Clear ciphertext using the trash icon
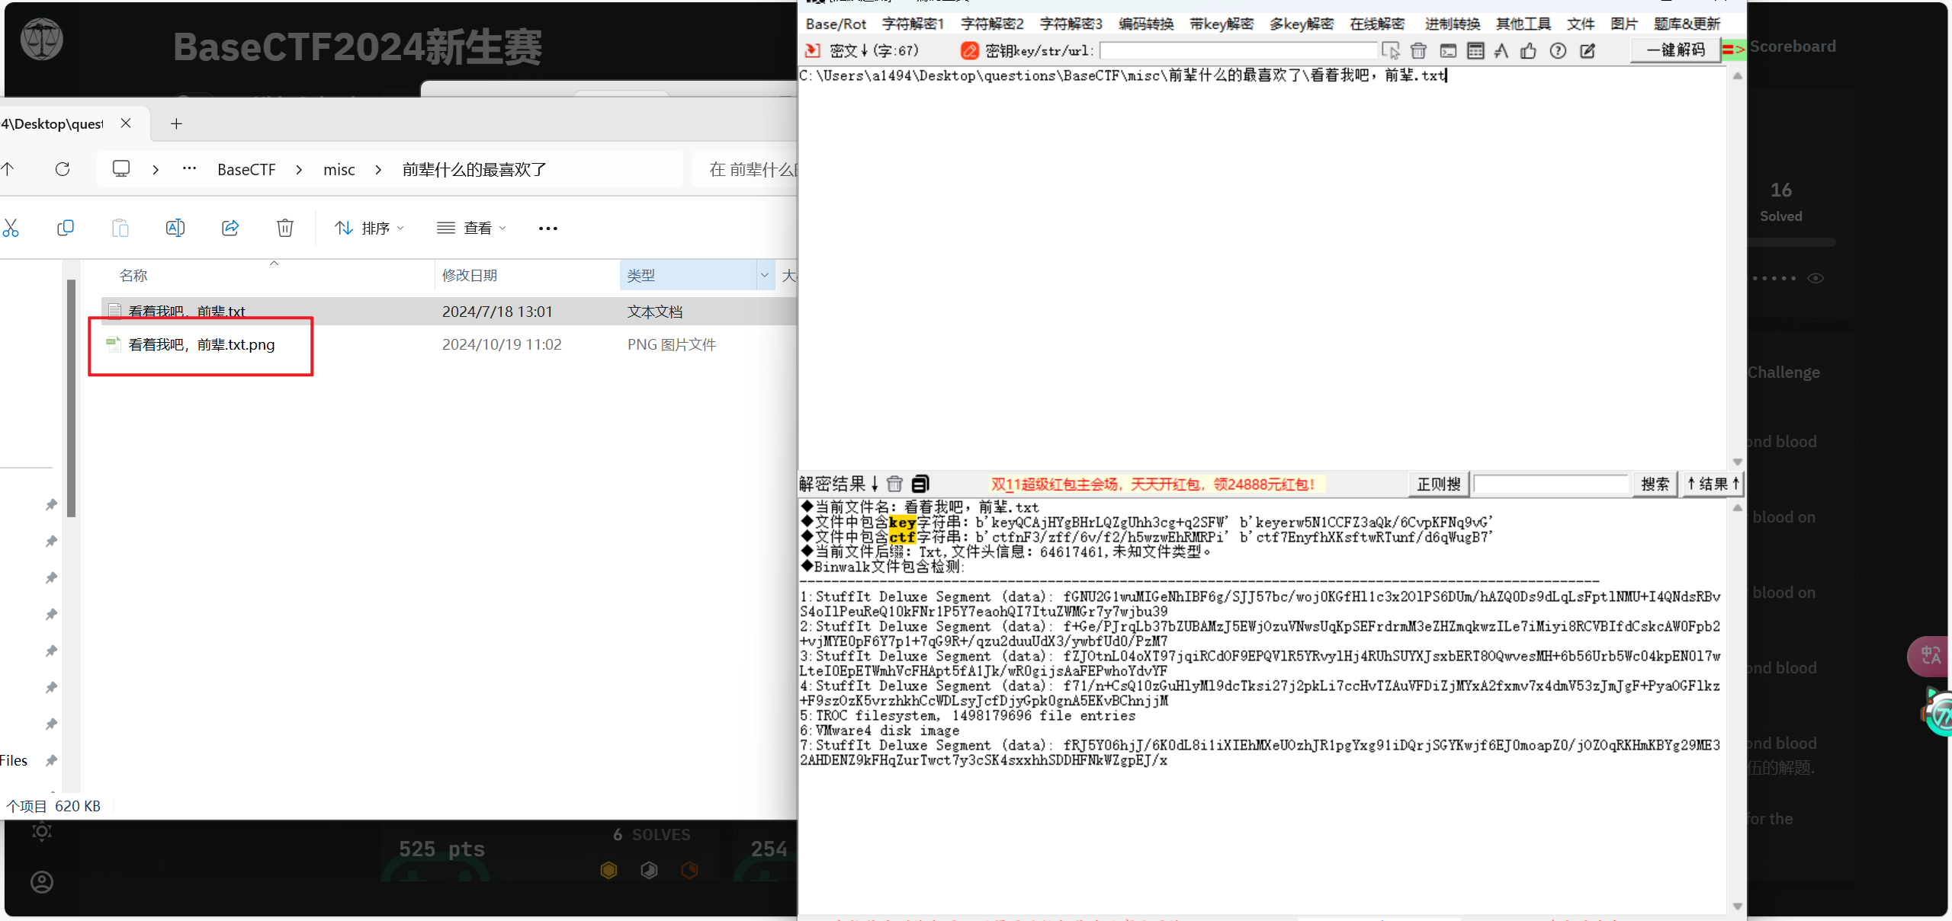1952x921 pixels. coord(1418,50)
